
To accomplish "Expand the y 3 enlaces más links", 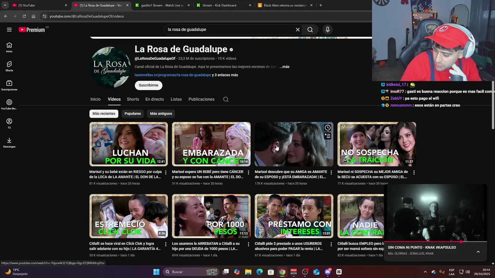I will 225,75.
